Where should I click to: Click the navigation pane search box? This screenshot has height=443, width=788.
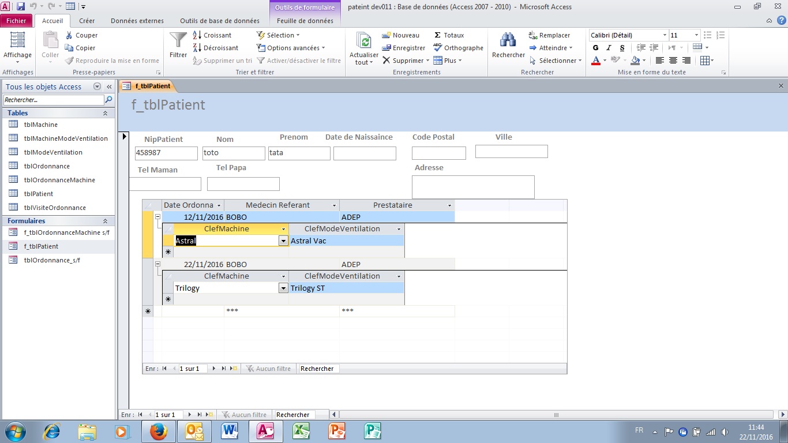[54, 100]
